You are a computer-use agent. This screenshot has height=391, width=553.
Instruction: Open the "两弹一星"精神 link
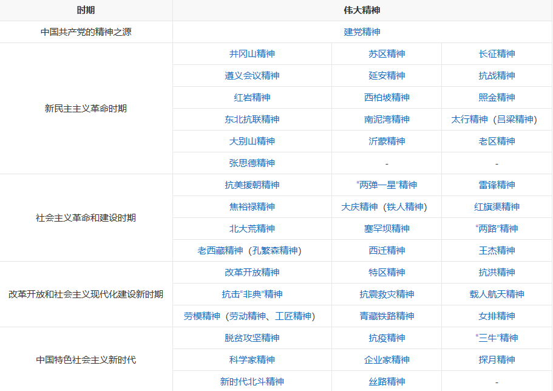(387, 185)
